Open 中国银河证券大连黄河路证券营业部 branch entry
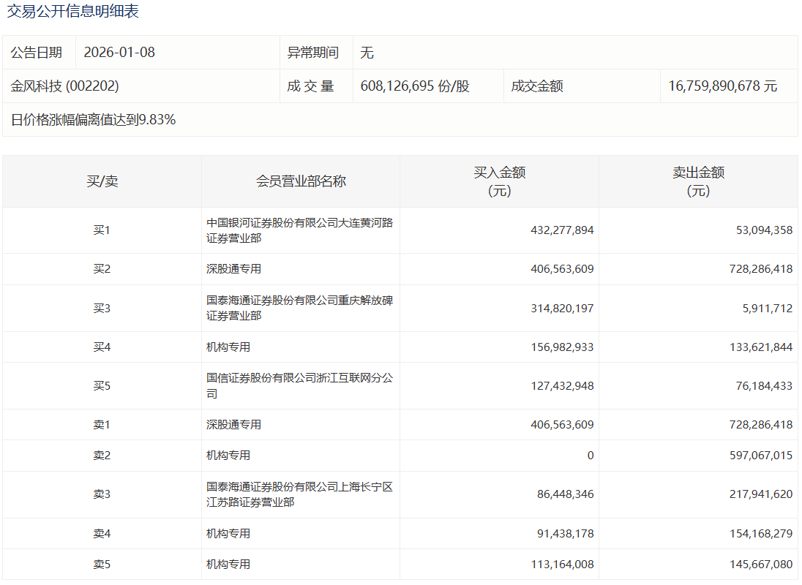The height and width of the screenshot is (585, 802). [x=299, y=230]
